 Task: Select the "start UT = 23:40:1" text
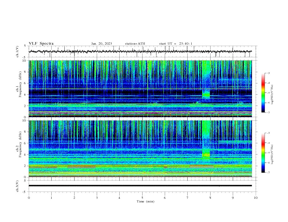point(175,44)
